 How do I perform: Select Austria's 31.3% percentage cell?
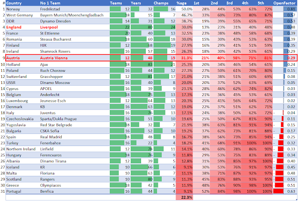[185, 58]
